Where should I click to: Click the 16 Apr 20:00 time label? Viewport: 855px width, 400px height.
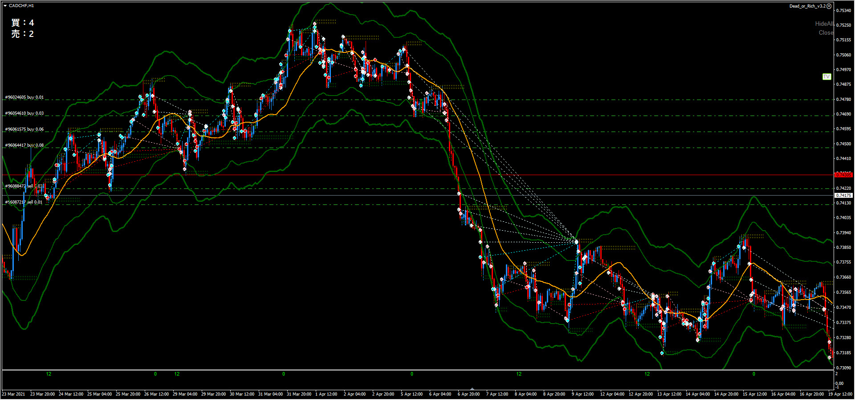[811, 394]
